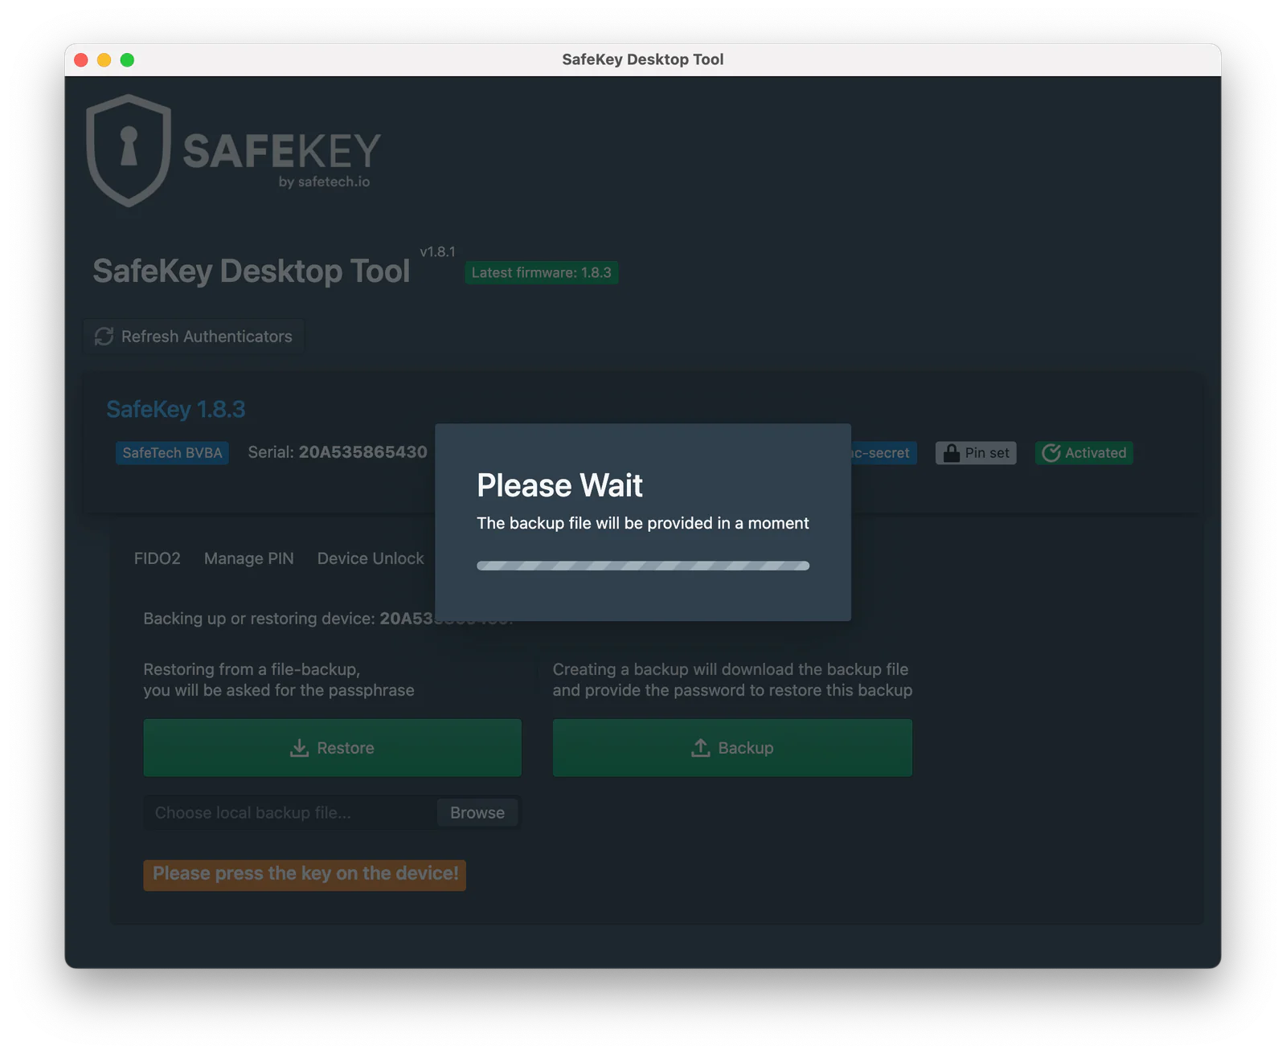Click the Latest firmware: 1.8.3 badge

[x=542, y=273]
